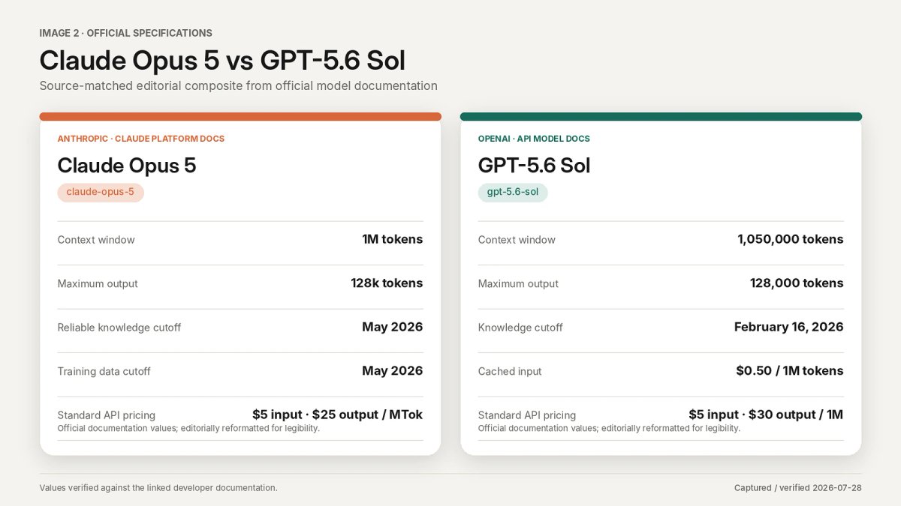Click the May 2026 value beside Reliable knowledge cutoff

[x=393, y=327]
